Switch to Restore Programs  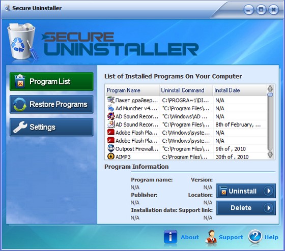click(x=51, y=104)
